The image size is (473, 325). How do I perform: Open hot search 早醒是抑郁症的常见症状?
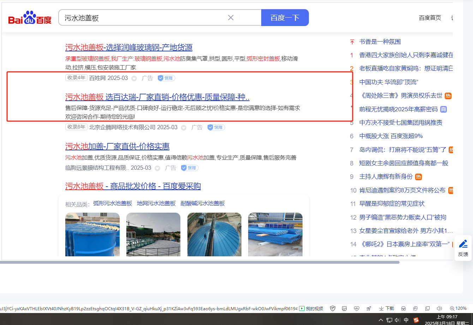pos(392,204)
